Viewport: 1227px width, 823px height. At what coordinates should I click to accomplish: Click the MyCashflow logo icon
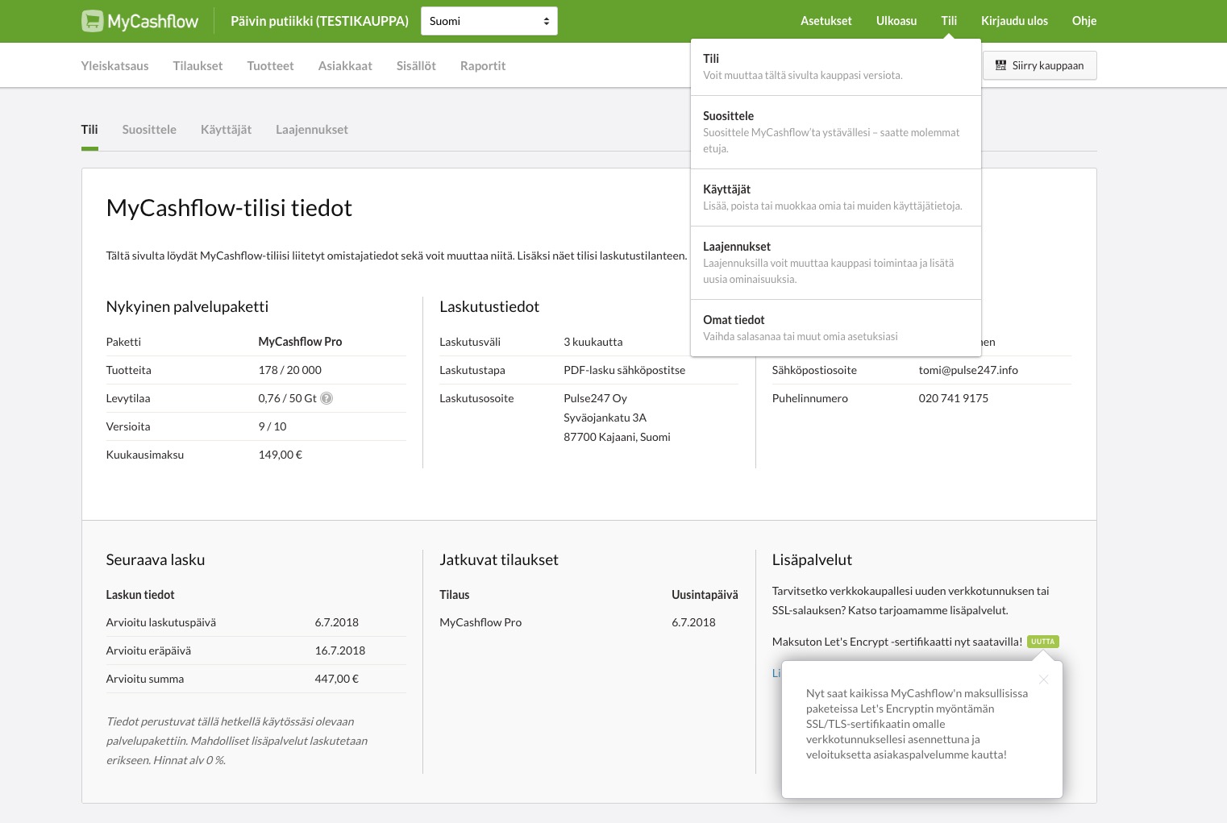pyautogui.click(x=93, y=21)
